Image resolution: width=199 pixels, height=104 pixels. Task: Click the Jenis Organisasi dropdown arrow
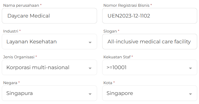pos(90,68)
